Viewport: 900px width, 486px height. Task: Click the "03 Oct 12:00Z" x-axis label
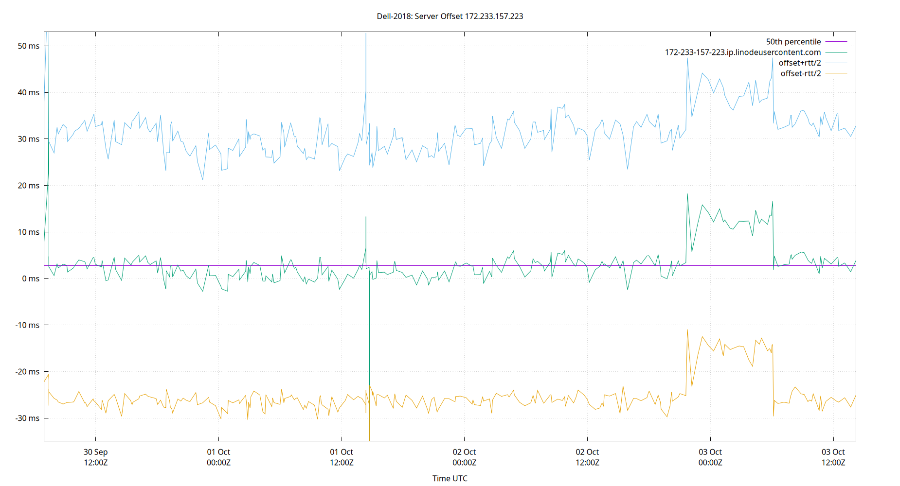tap(833, 457)
